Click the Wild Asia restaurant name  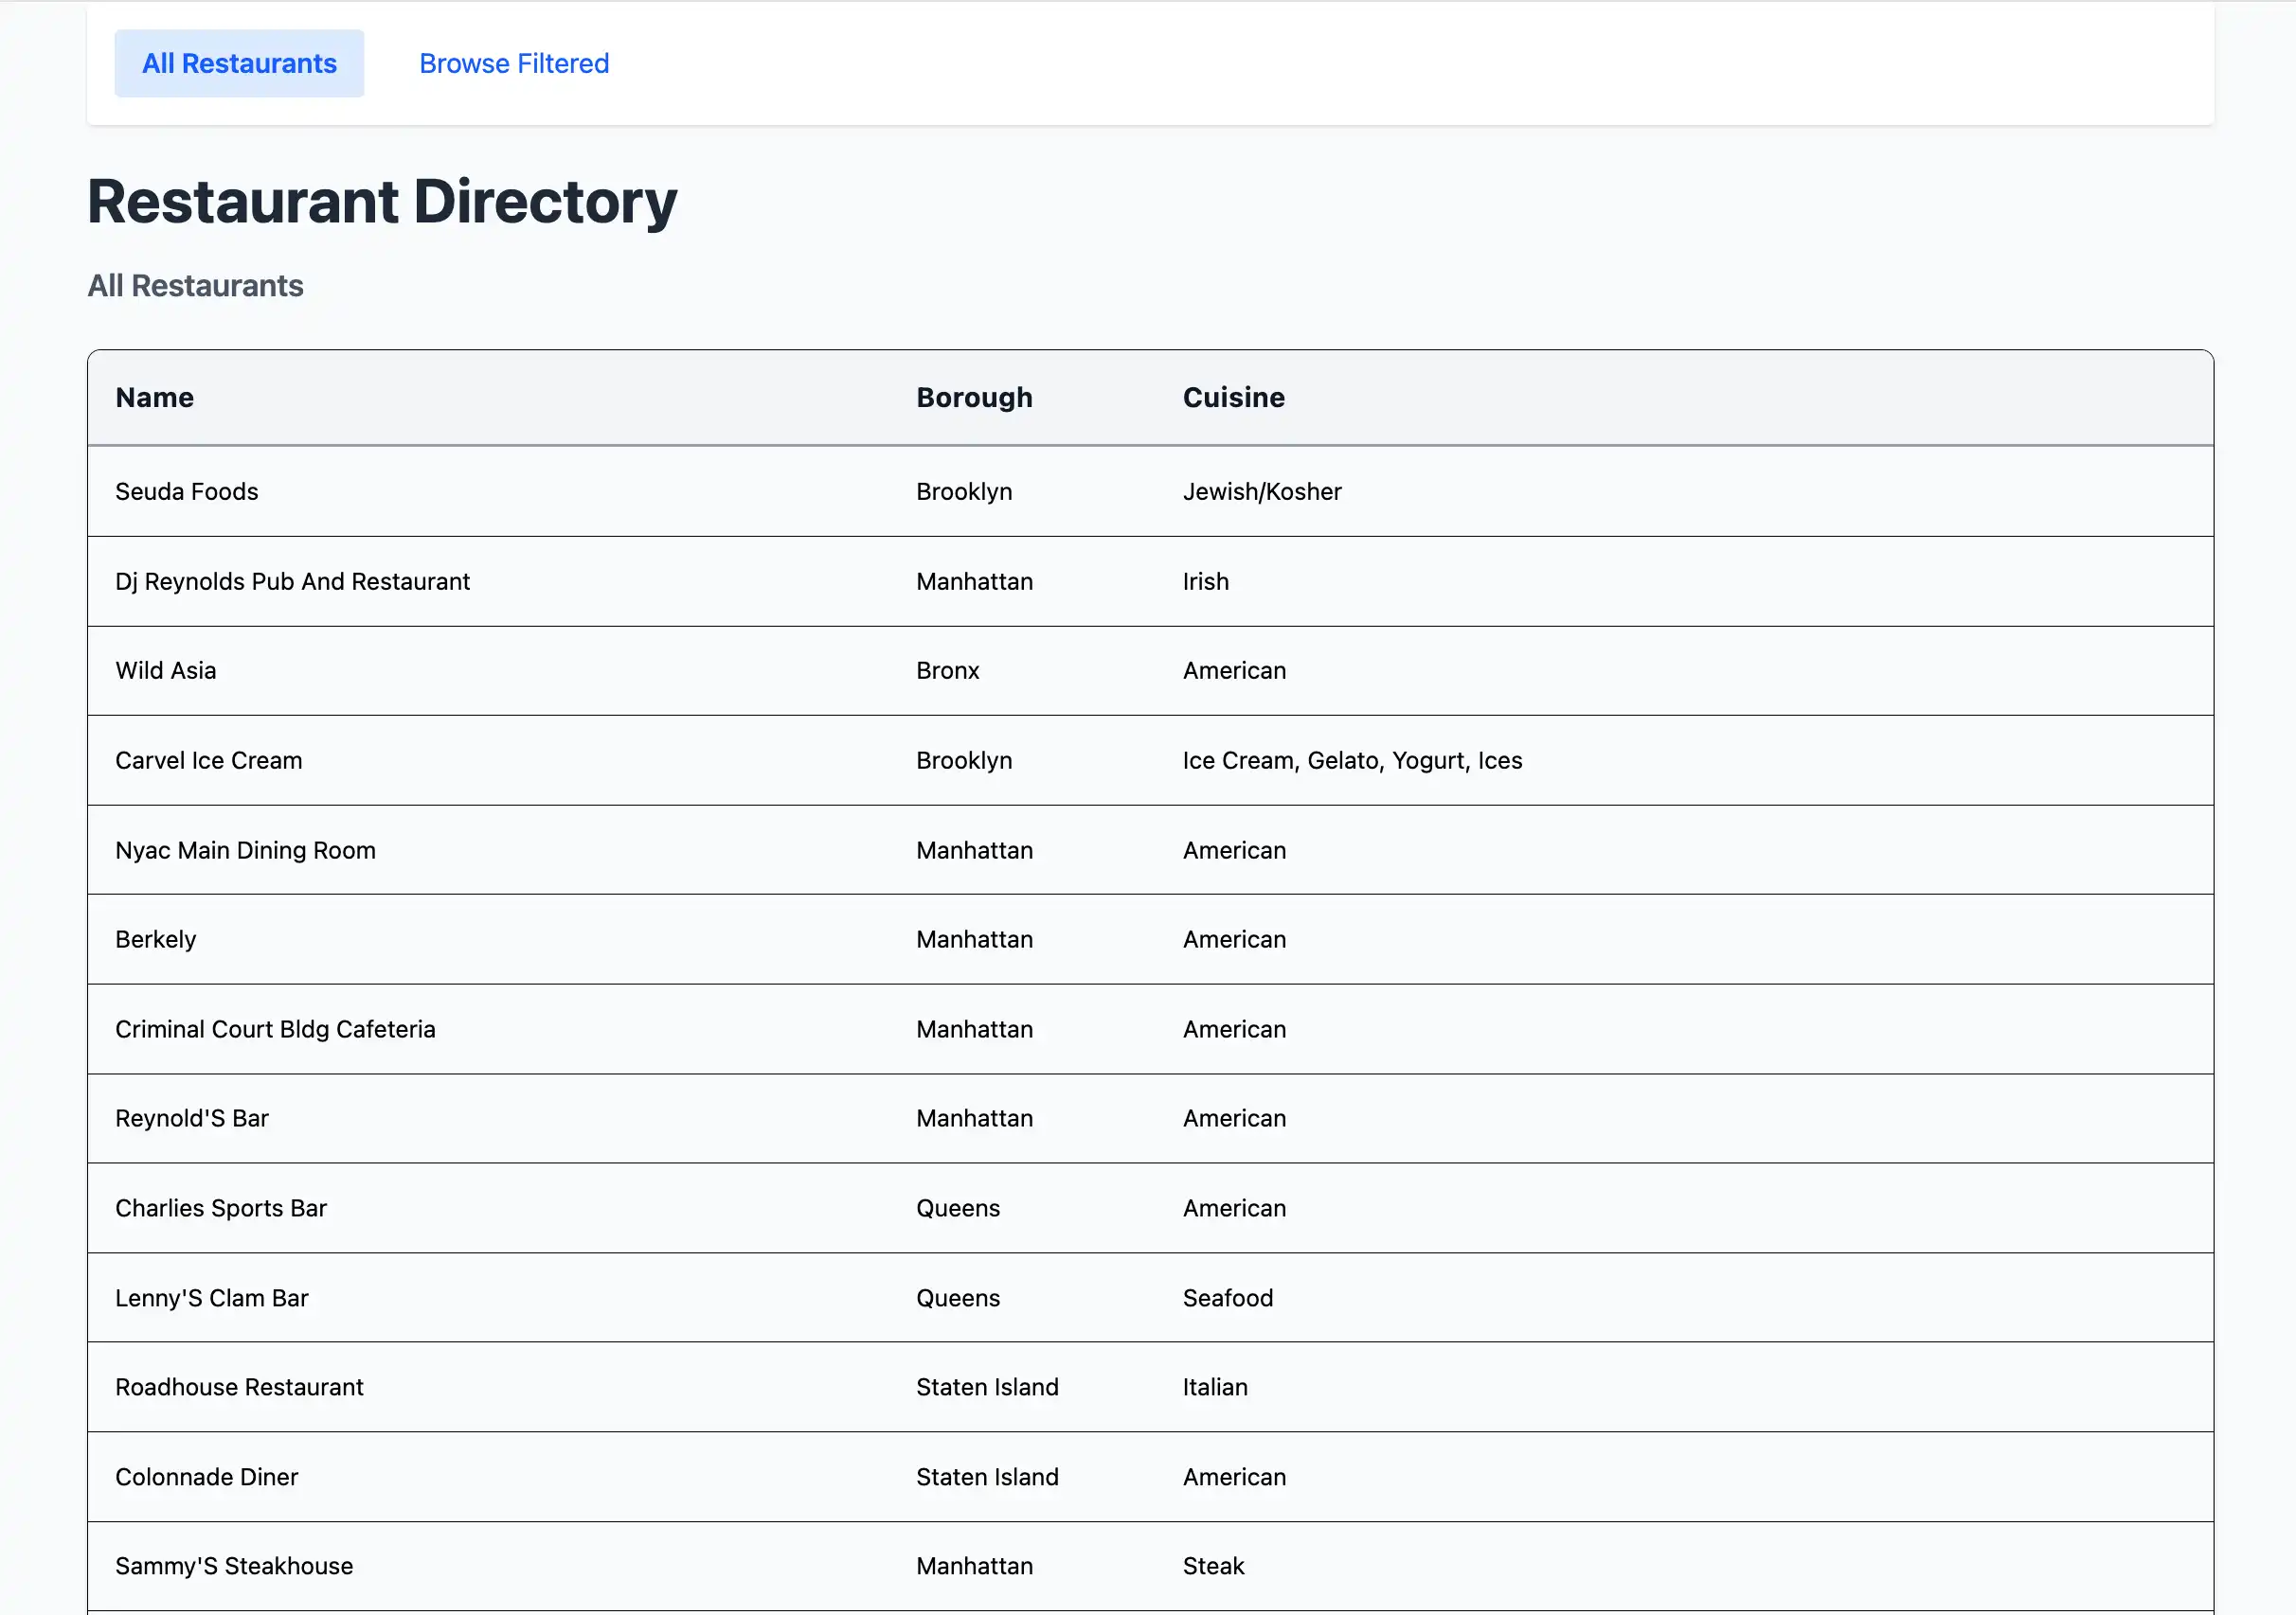(165, 669)
